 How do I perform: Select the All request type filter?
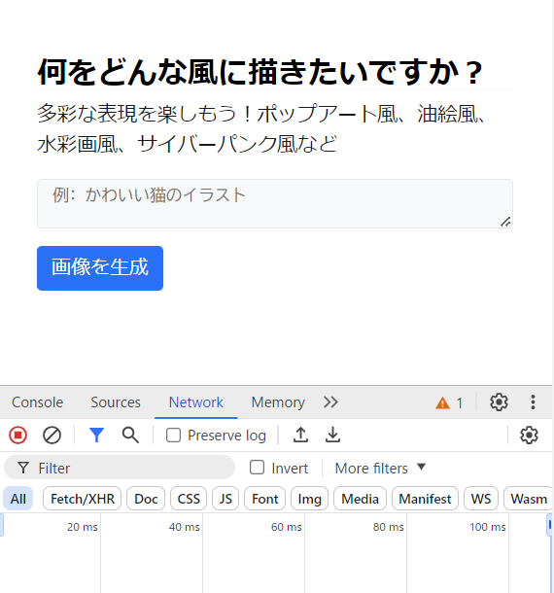pos(18,499)
